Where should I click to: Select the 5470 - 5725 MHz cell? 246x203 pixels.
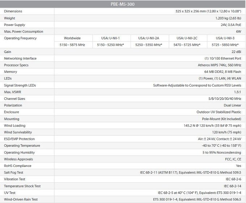click(x=187, y=45)
